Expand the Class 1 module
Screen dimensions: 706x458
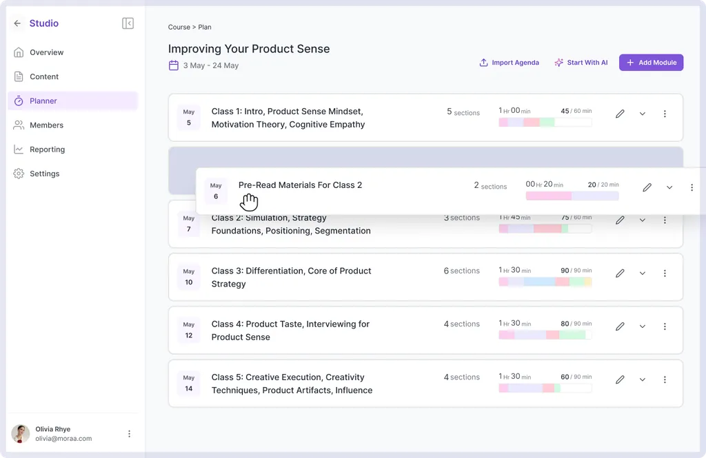pyautogui.click(x=643, y=114)
